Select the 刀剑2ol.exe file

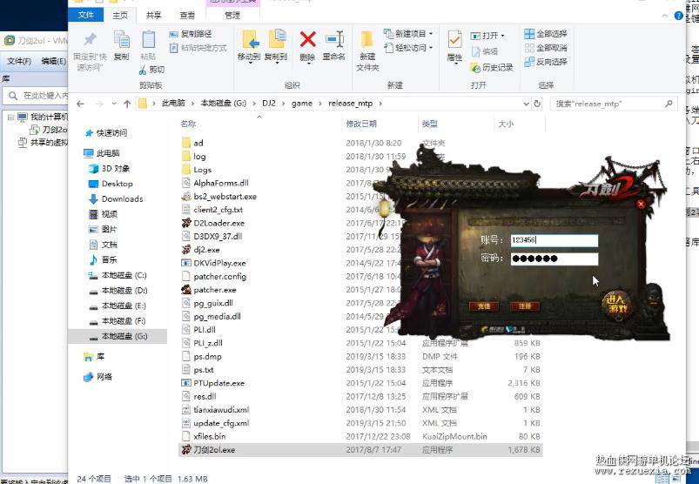point(360,450)
